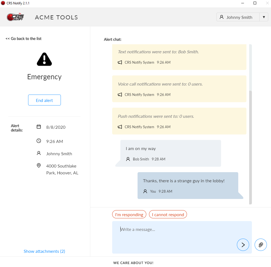The height and width of the screenshot is (267, 271).
Task: Click the "I am on my way" message
Action: pyautogui.click(x=171, y=153)
